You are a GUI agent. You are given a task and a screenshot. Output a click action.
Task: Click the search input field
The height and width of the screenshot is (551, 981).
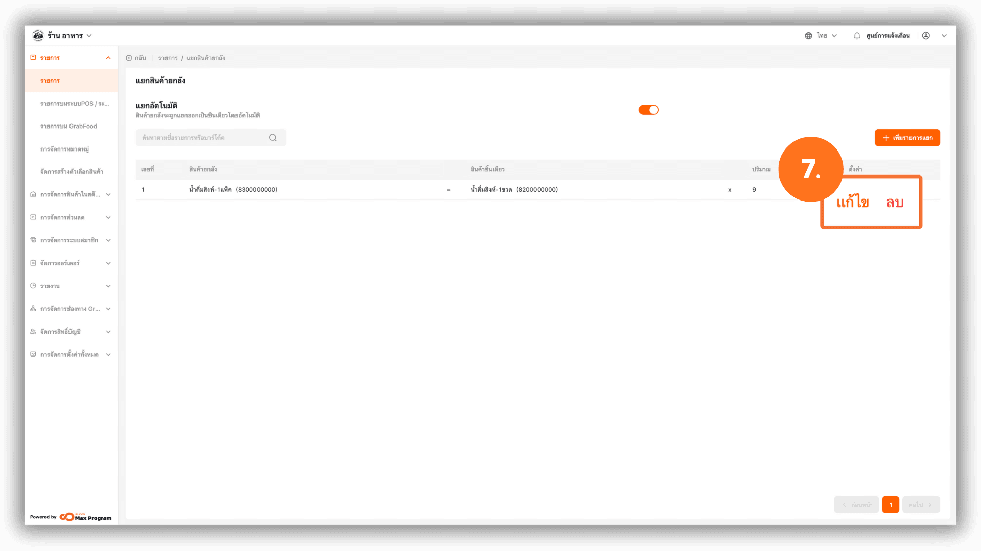click(211, 138)
